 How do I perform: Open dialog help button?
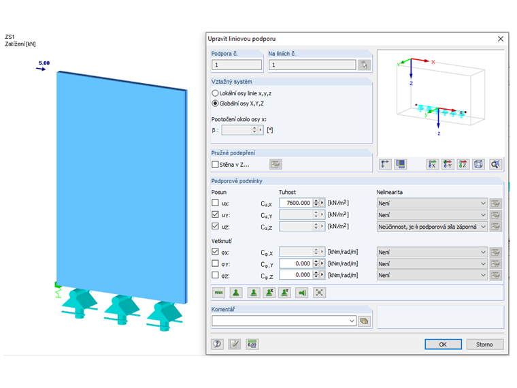tap(217, 344)
